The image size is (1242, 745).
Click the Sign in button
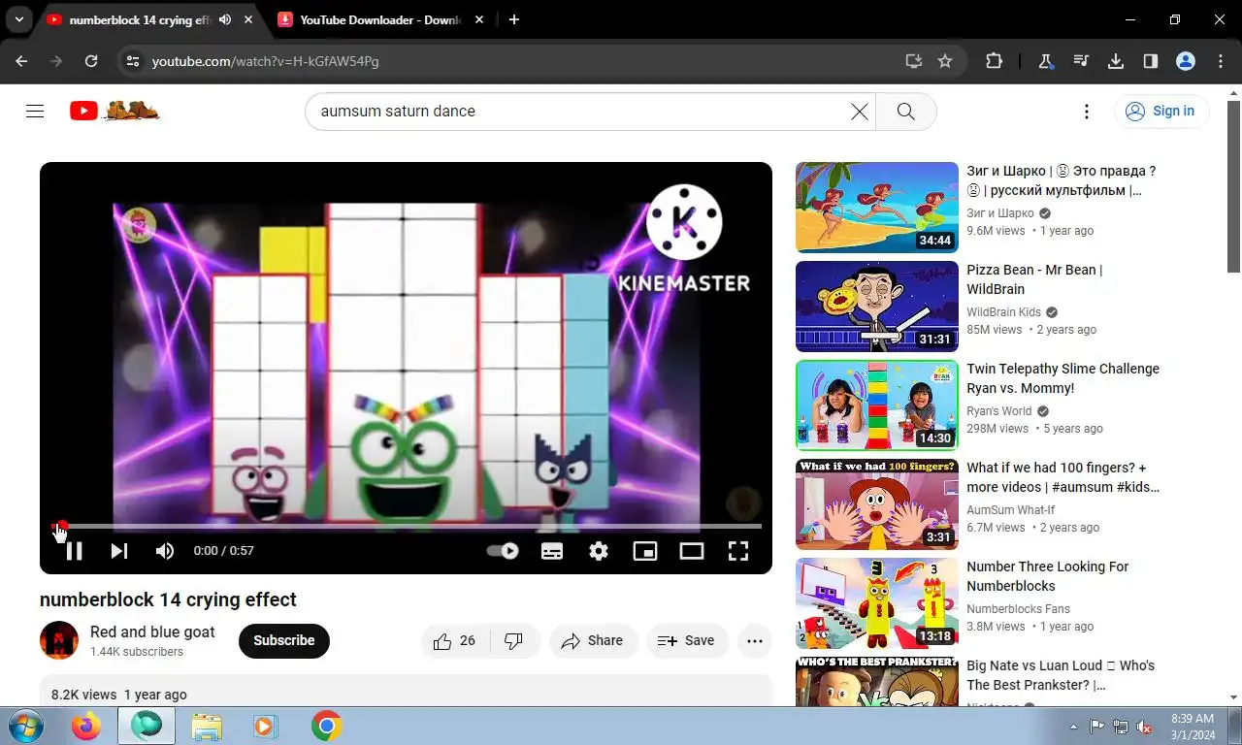[1161, 112]
